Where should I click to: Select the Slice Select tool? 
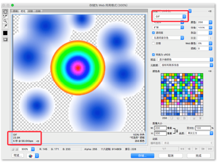click(x=5, y=16)
